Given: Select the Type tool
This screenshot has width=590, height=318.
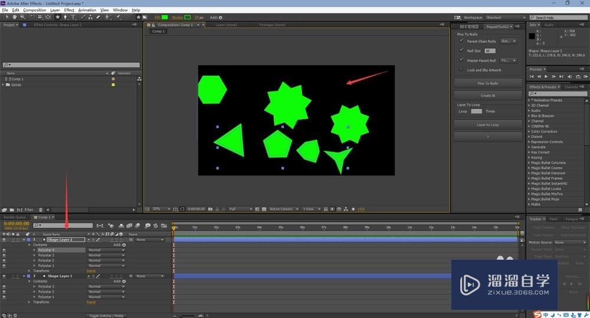Looking at the screenshot, I should point(73,17).
